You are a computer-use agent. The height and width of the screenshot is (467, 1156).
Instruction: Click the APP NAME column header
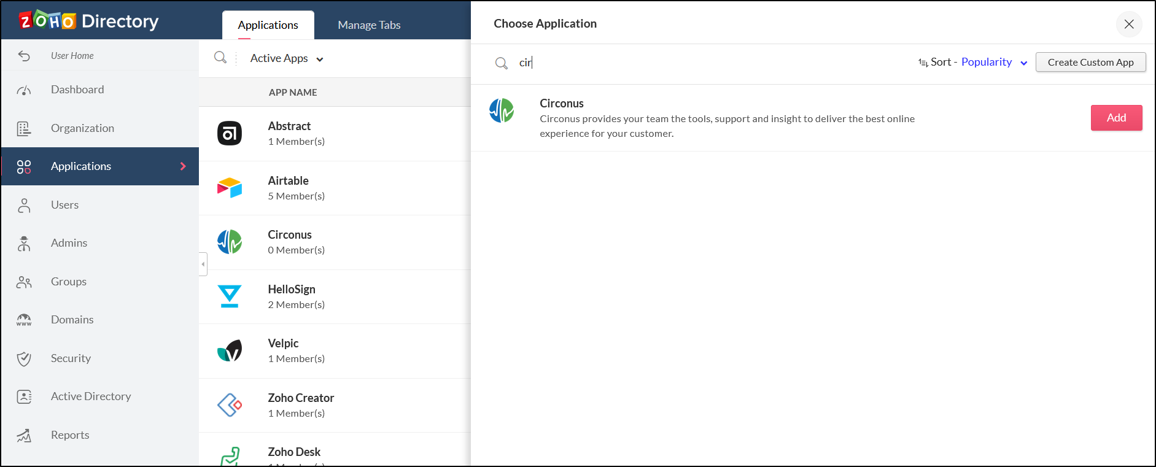click(x=293, y=93)
